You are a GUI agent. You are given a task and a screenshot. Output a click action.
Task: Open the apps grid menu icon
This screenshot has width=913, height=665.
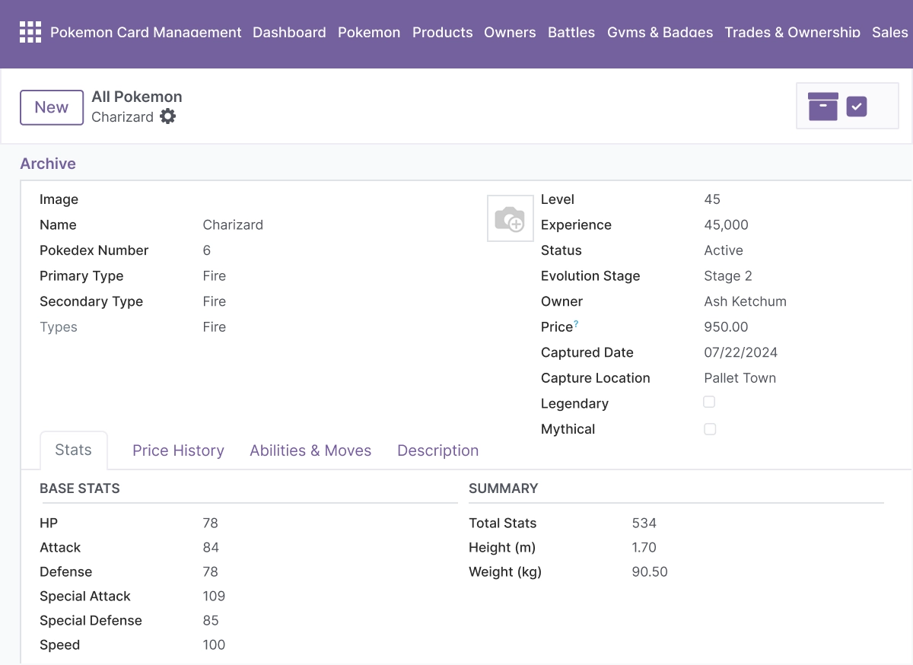click(x=30, y=32)
